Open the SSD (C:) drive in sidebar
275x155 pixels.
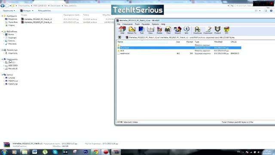10,62
